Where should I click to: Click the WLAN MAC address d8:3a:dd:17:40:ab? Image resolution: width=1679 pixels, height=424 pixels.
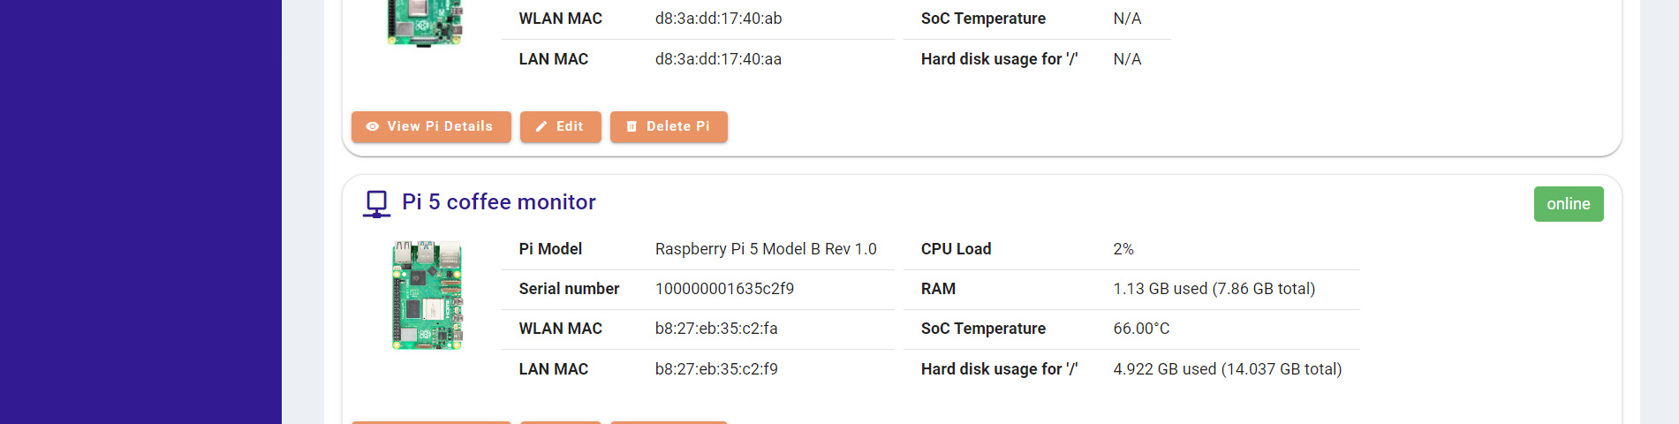click(718, 19)
